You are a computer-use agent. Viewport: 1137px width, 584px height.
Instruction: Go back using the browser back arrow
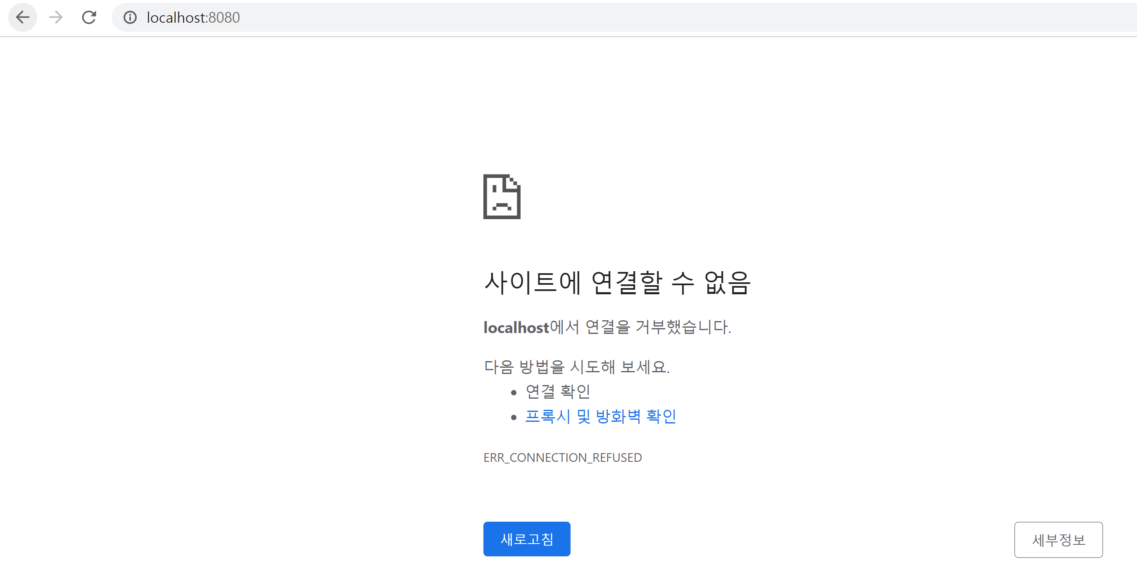point(22,18)
